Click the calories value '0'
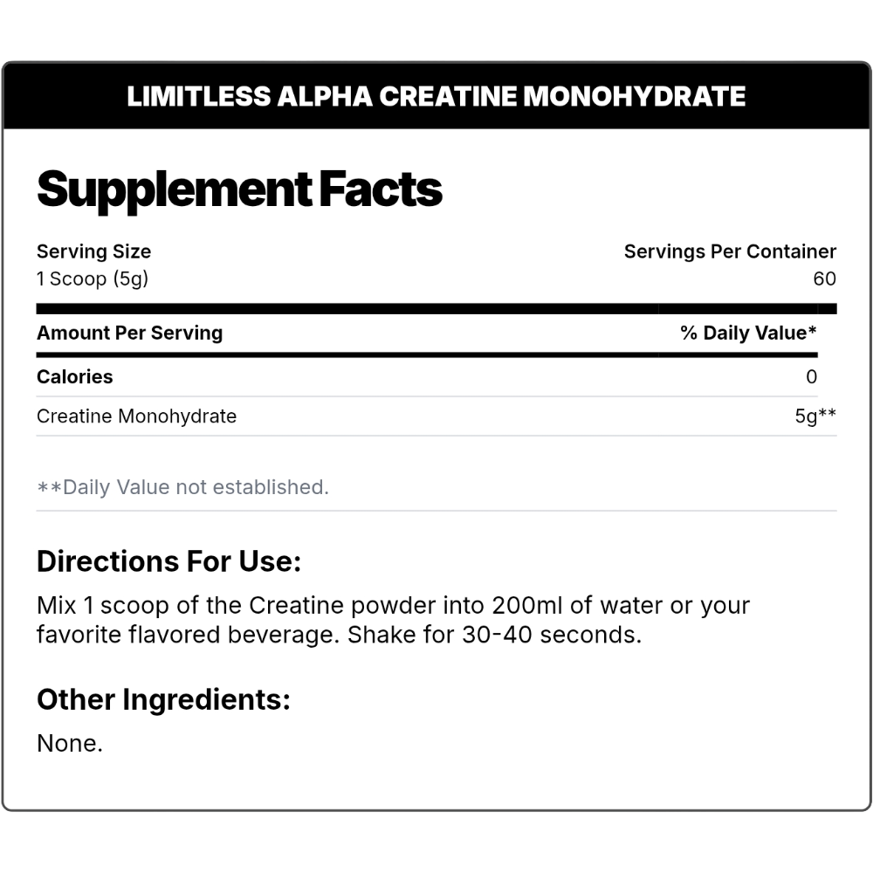 click(812, 377)
